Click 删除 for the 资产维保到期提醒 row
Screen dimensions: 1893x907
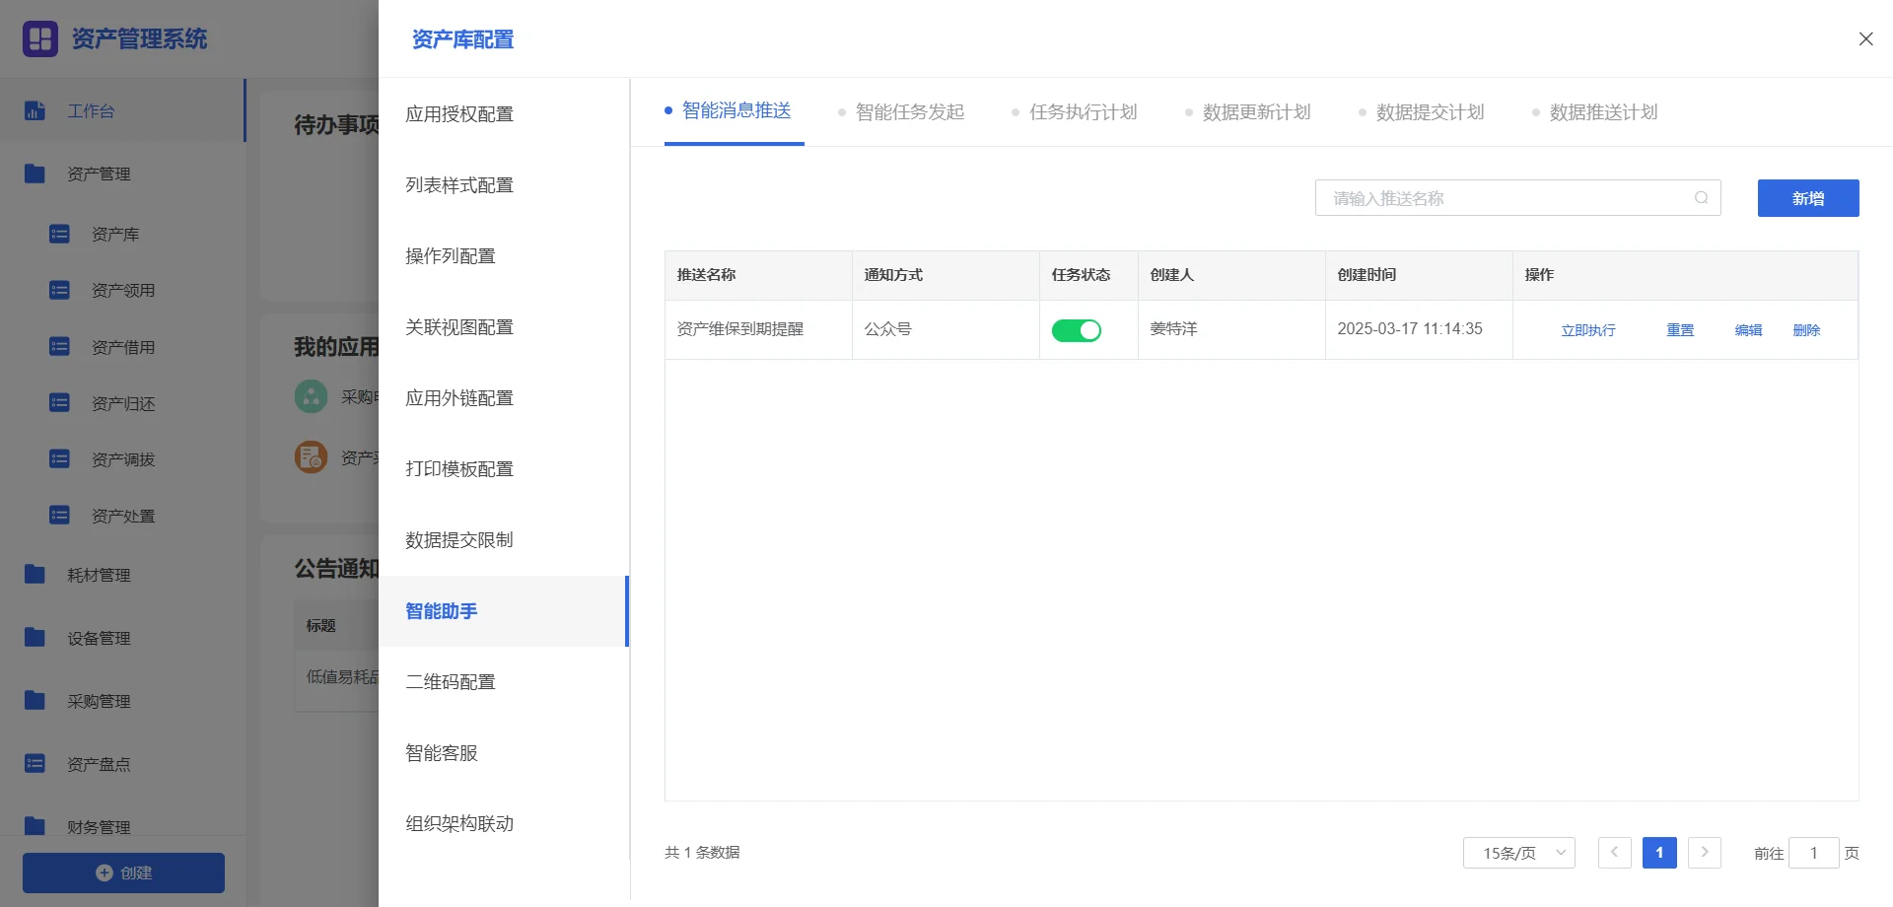(1806, 330)
